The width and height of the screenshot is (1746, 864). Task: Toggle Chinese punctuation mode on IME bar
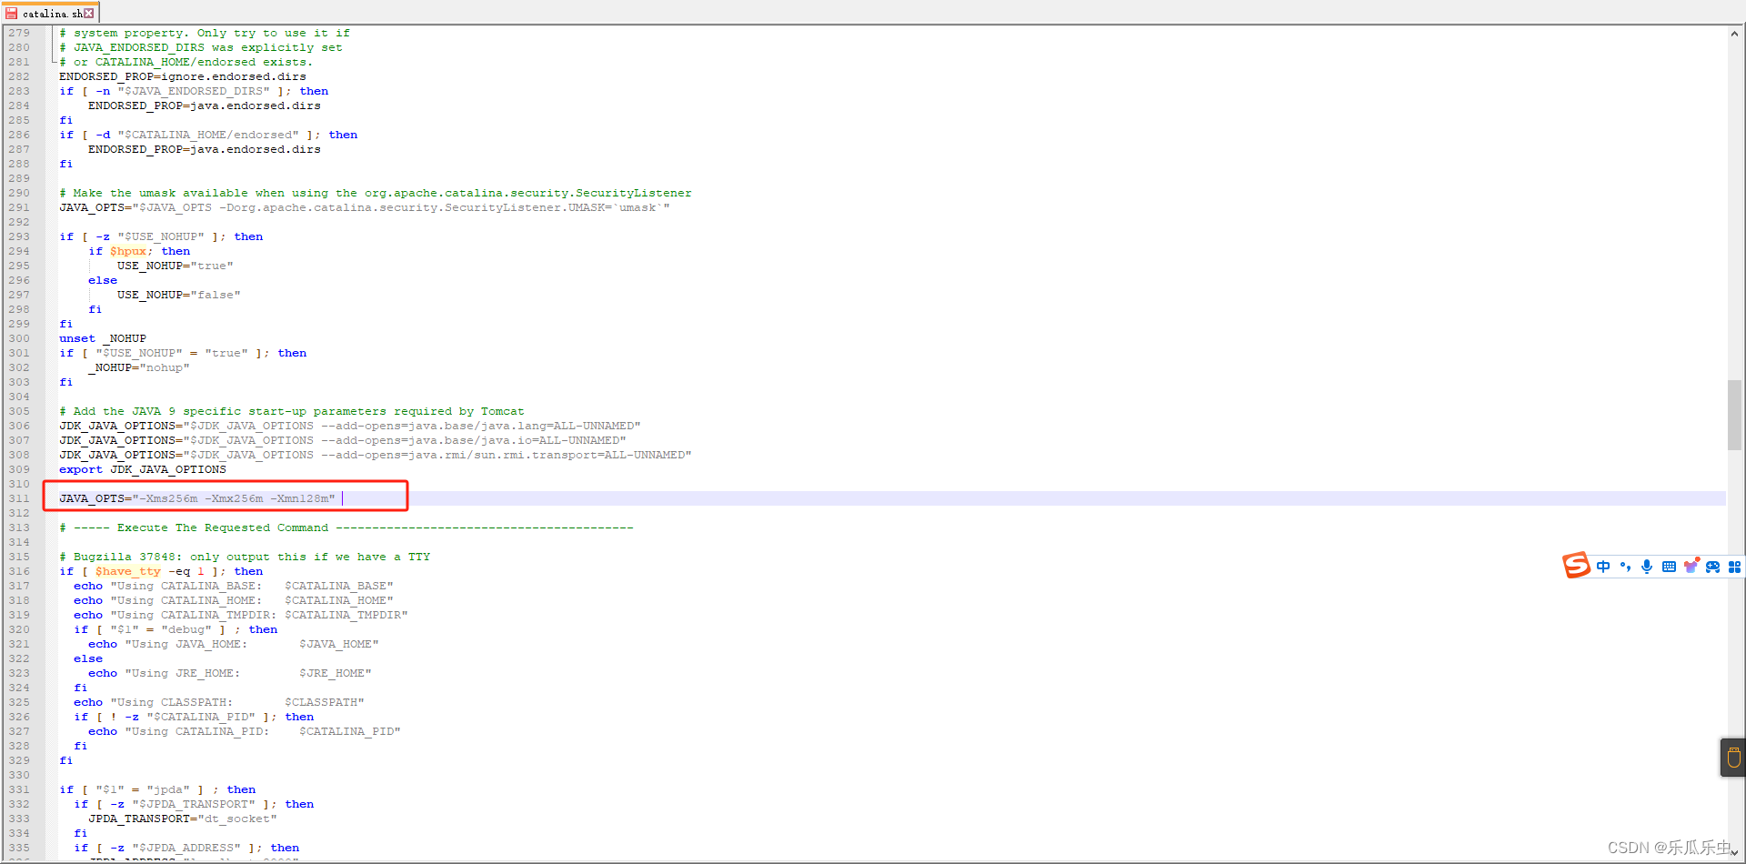1625,567
